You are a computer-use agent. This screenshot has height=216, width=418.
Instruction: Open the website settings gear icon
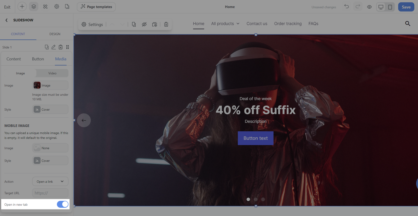point(57,7)
